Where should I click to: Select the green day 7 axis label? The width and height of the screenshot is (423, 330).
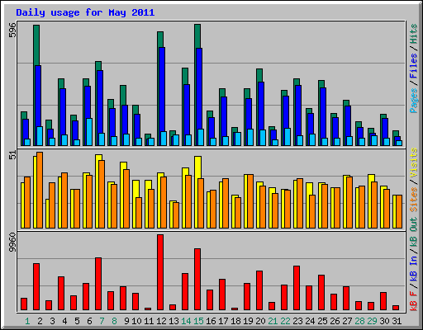tap(102, 321)
